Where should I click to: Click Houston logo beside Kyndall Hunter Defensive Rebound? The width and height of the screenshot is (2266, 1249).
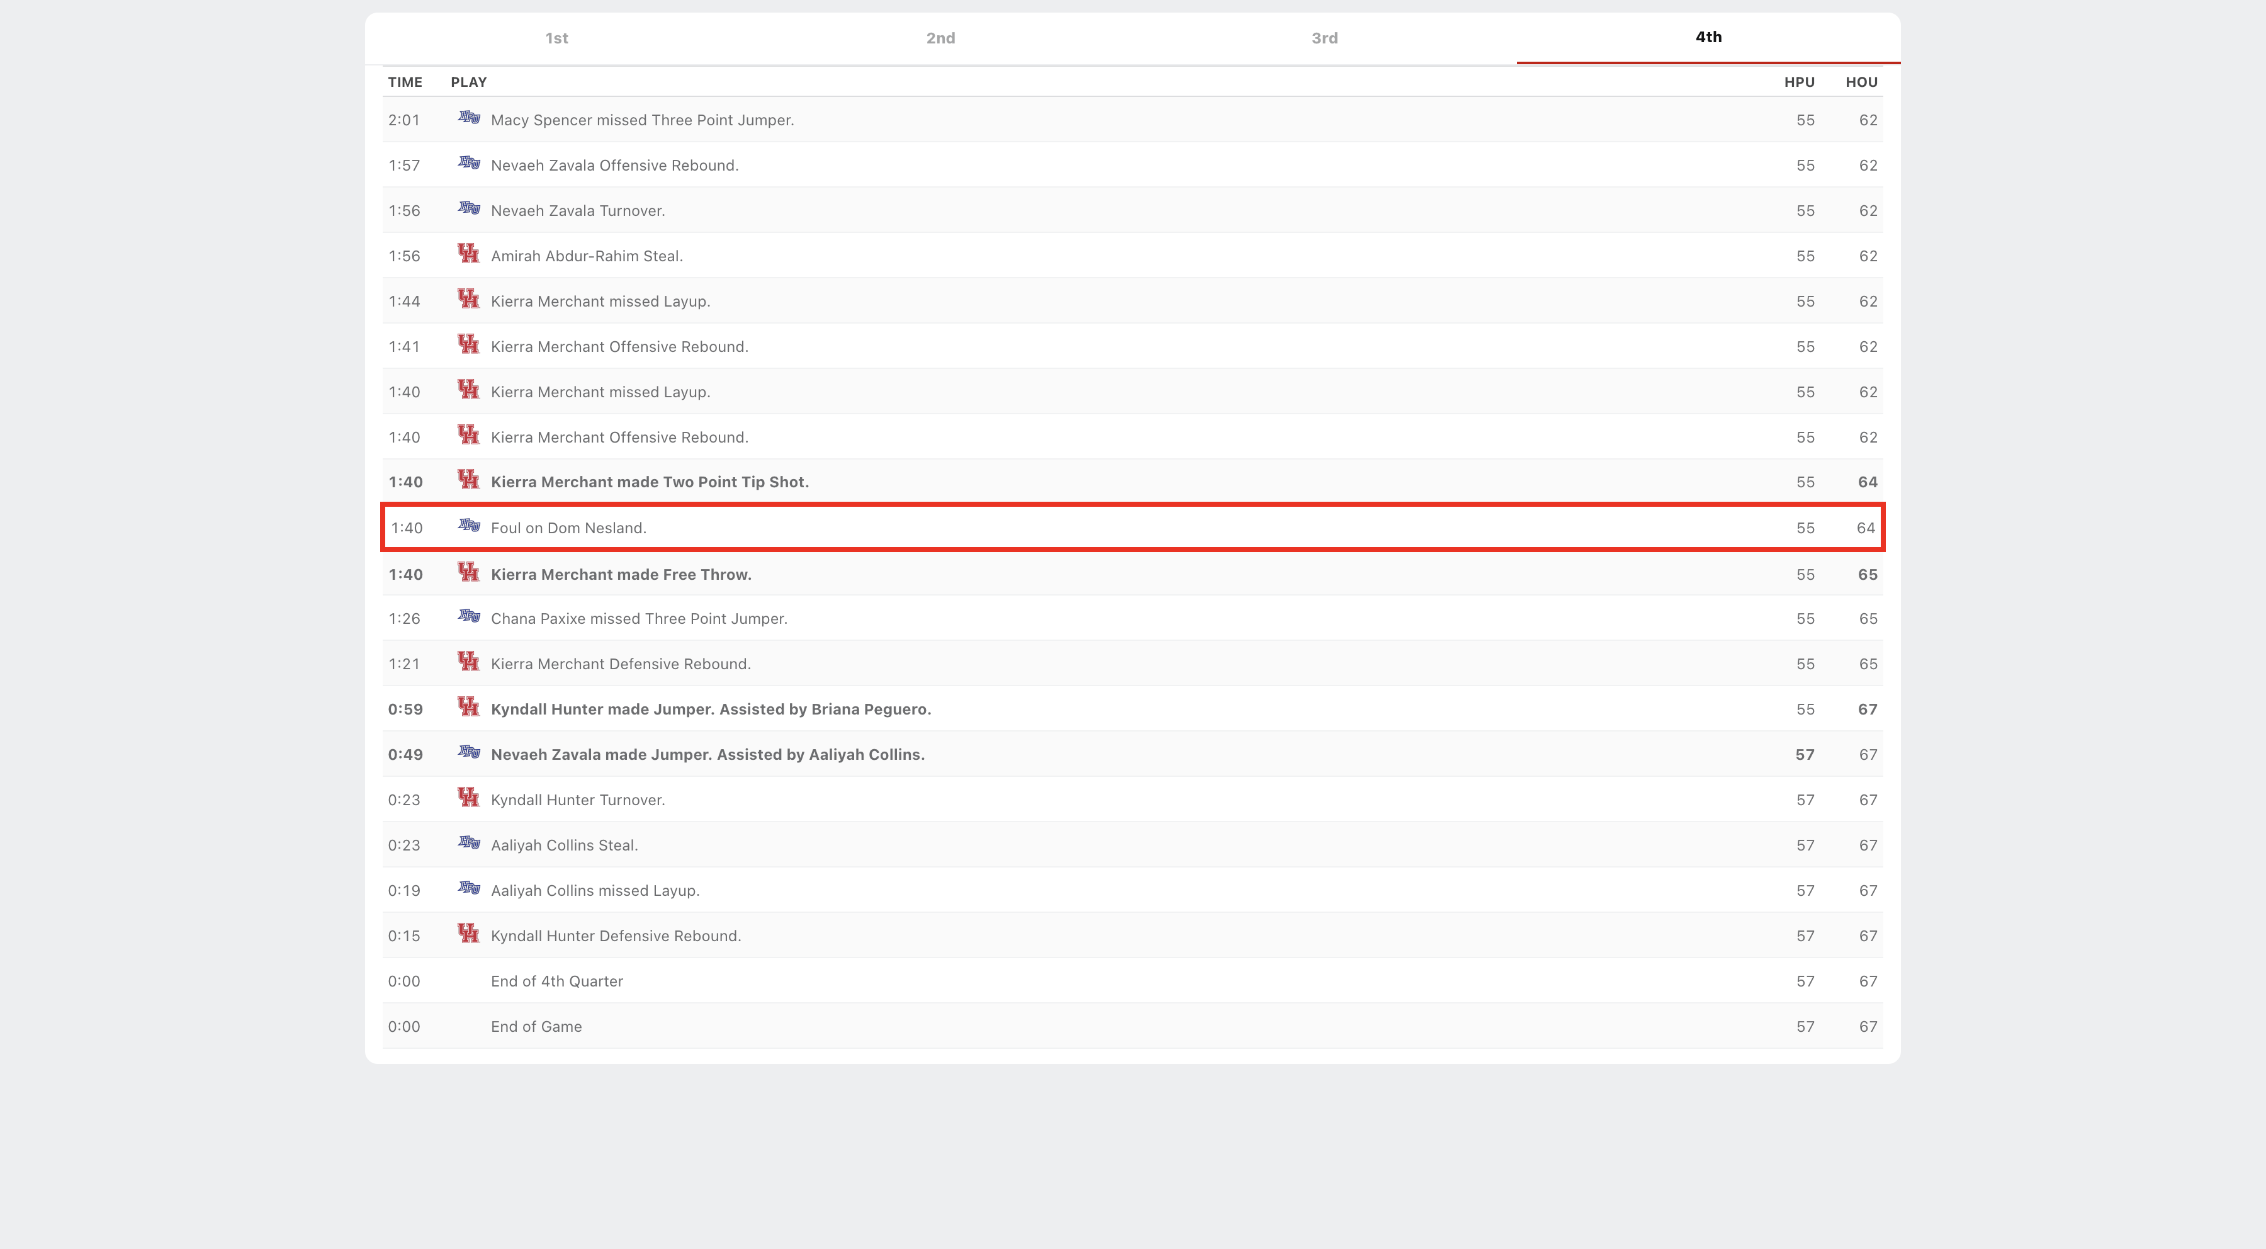469,934
